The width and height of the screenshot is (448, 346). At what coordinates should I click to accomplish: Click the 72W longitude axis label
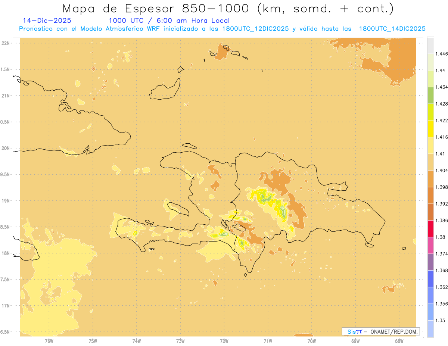pos(224,341)
